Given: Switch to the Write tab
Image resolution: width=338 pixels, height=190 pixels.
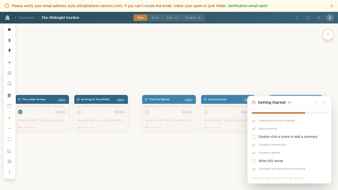Looking at the screenshot, I should [155, 17].
